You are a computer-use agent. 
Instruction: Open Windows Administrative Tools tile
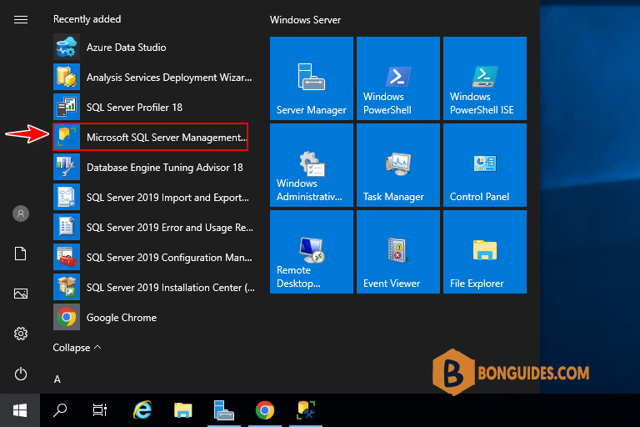(312, 165)
